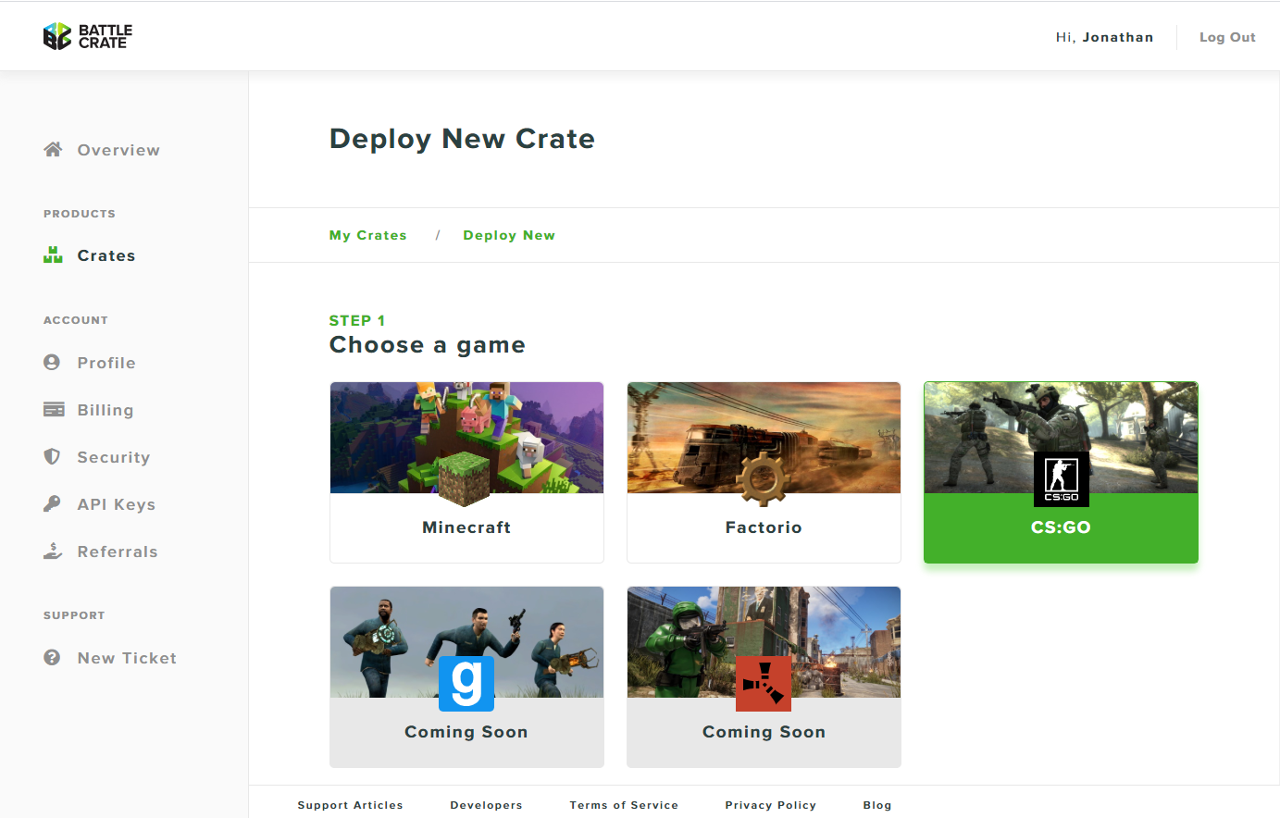Click the CS:GO logo badge

coord(1061,479)
